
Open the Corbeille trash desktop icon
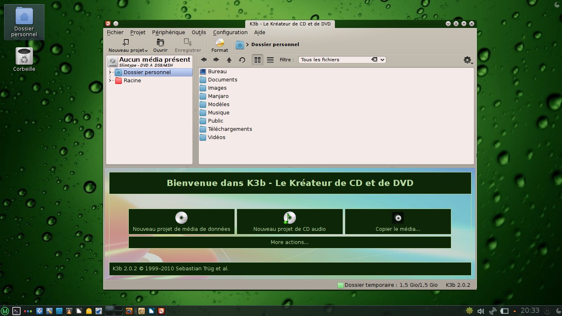[x=24, y=60]
